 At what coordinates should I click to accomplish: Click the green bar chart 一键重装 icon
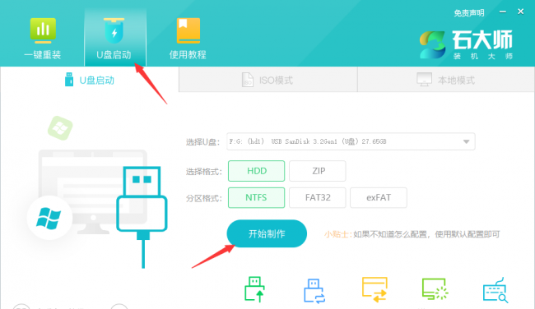pyautogui.click(x=43, y=30)
